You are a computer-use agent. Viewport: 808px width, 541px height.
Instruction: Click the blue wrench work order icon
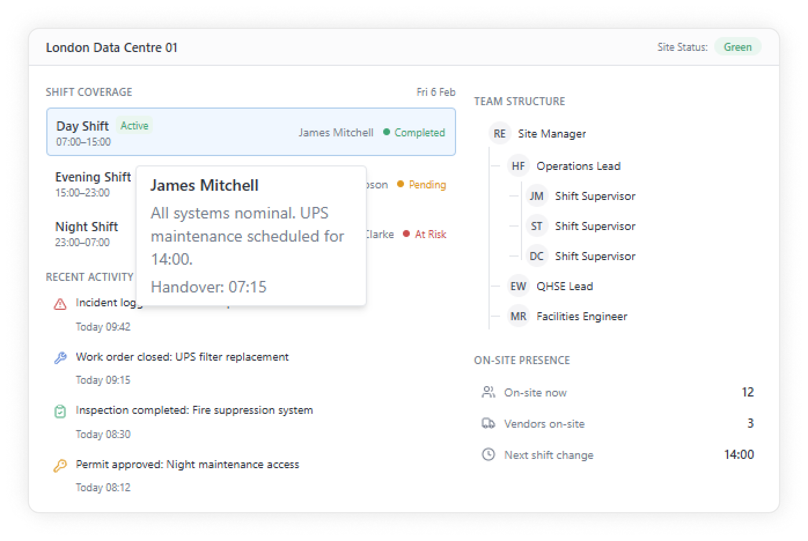(60, 358)
